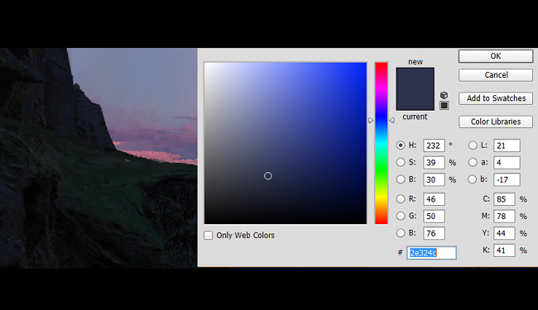Select the R red radio button
Viewport: 538px width, 310px height.
pos(401,198)
